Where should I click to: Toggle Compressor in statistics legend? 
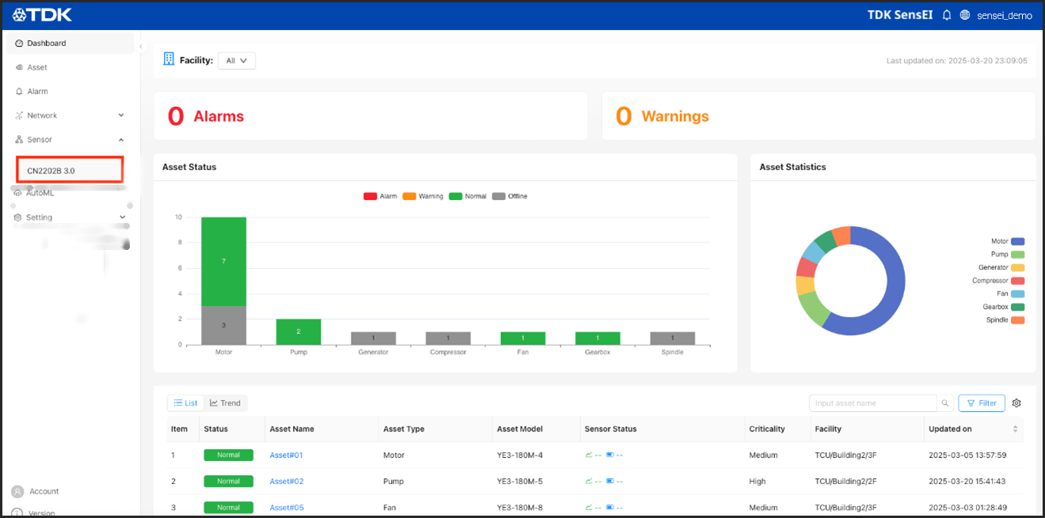(999, 281)
